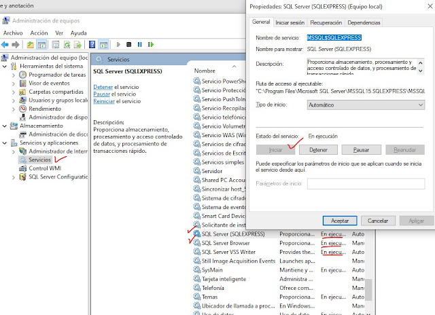Collapse Herramientas del sistema node
The height and width of the screenshot is (315, 435).
(x=5, y=67)
